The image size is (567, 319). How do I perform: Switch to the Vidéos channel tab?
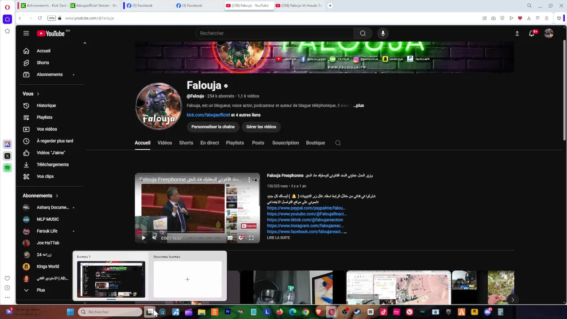[165, 143]
